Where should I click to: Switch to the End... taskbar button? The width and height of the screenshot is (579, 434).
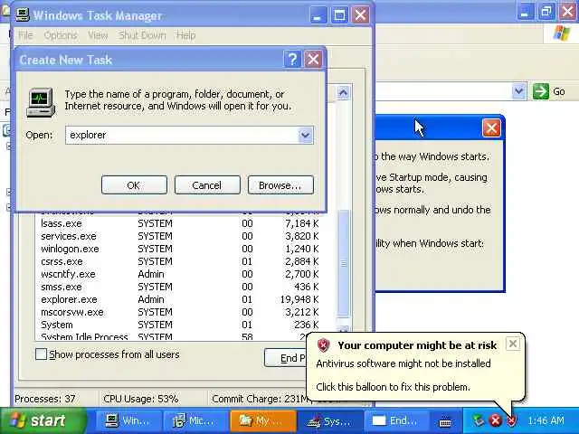[x=396, y=420]
